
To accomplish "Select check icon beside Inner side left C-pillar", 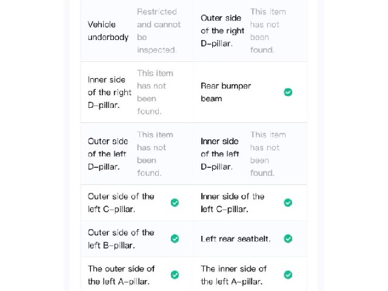I will [x=288, y=202].
